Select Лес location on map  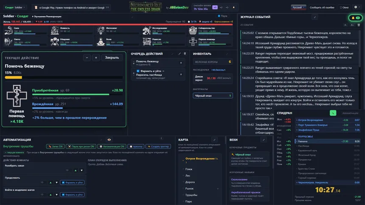[x=188, y=176]
